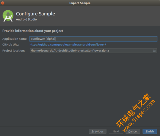Screen dimensions: 160x136
Task: Open the project location folder browser icon
Action: point(154,51)
